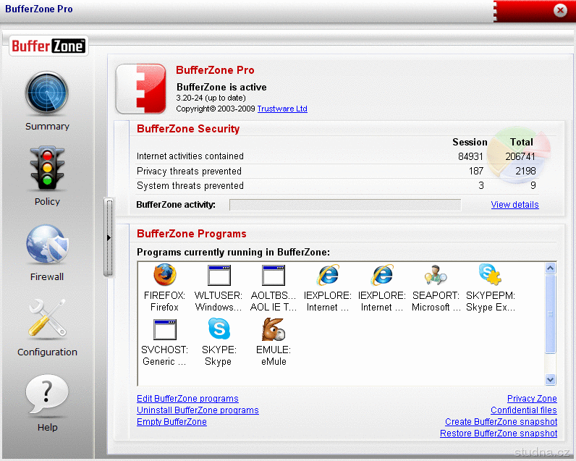Select the SKYPEPM Skype Extras icon

490,276
